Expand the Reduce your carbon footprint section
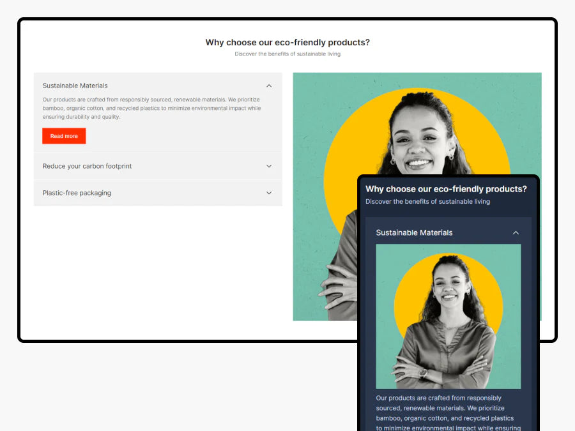 158,167
